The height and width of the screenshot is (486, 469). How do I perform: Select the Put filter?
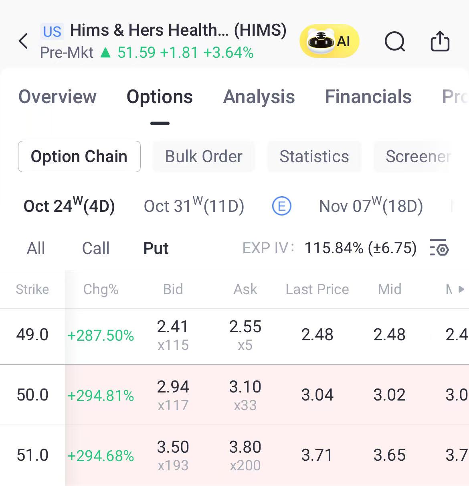(156, 248)
